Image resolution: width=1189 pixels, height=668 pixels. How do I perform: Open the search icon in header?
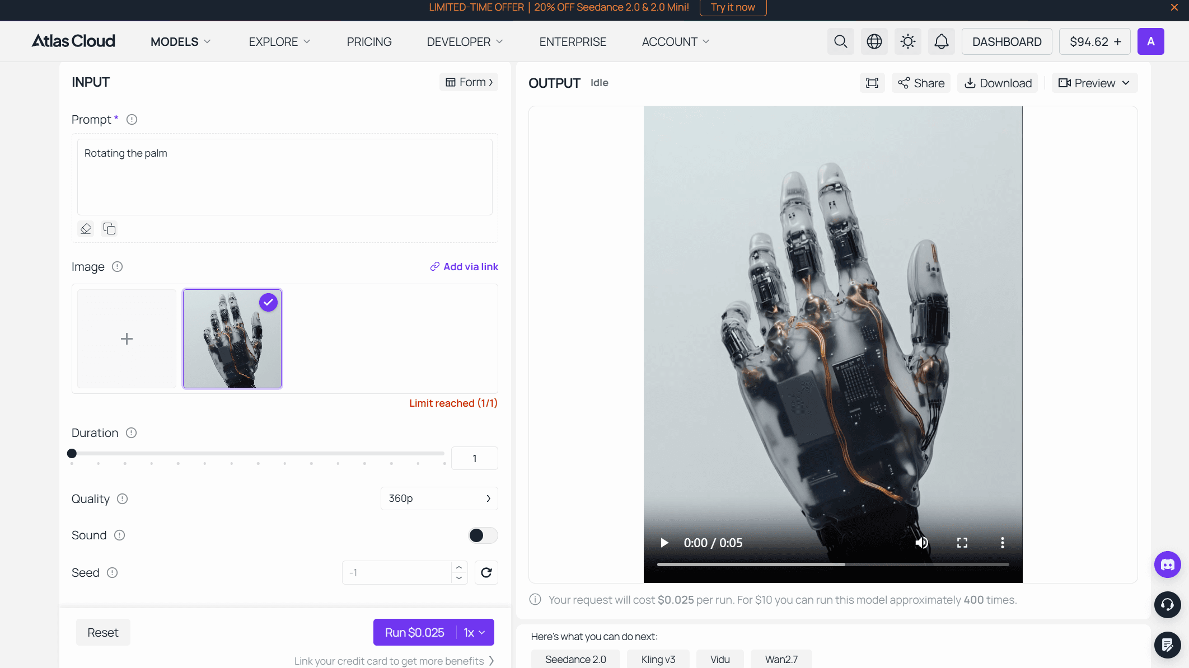click(x=840, y=41)
